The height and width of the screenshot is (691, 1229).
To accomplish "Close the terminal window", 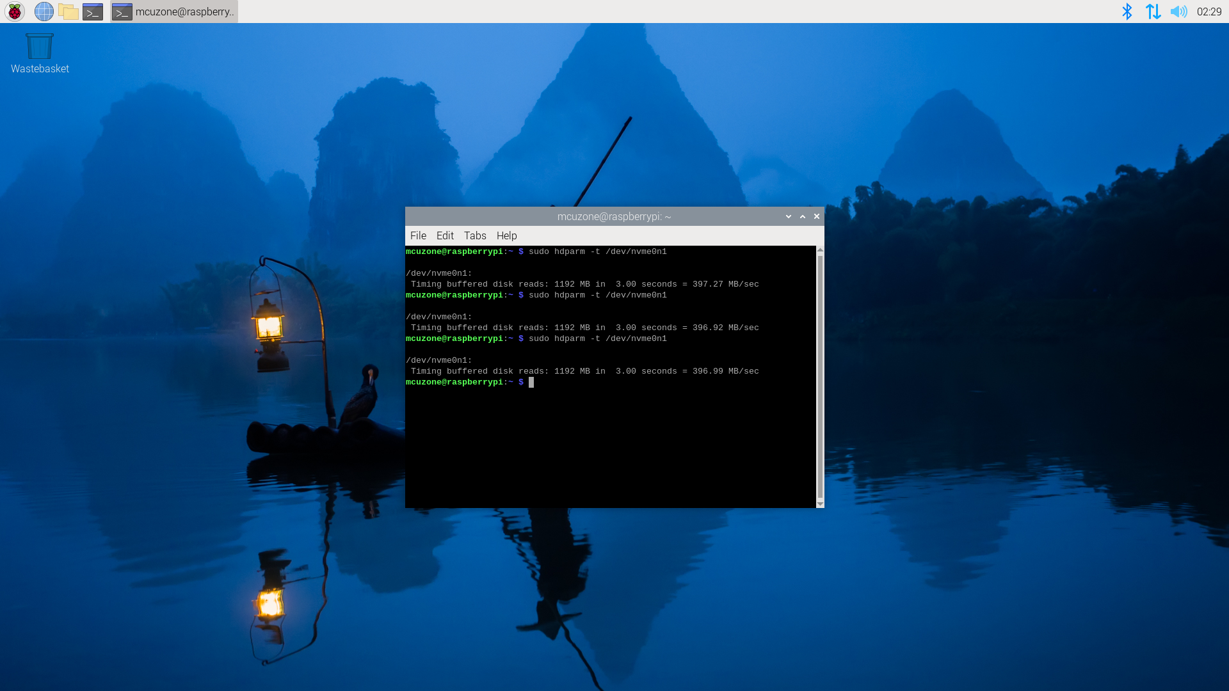I will click(817, 217).
